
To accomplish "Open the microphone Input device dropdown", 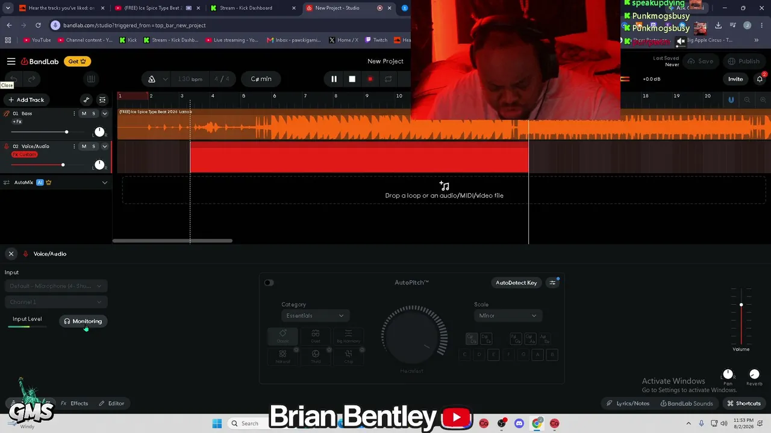I will click(56, 286).
